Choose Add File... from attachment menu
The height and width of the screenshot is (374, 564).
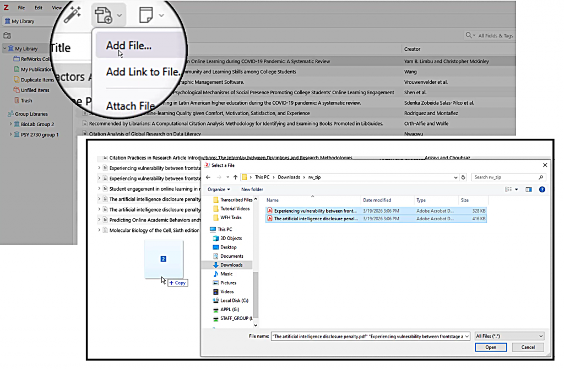tap(128, 46)
